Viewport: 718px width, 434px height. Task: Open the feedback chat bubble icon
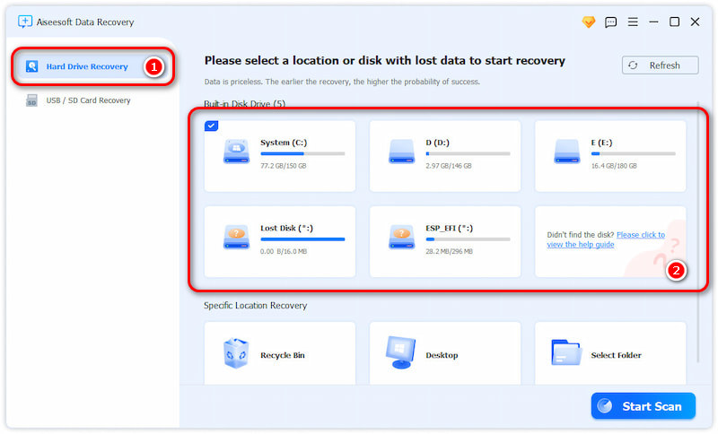tap(611, 22)
